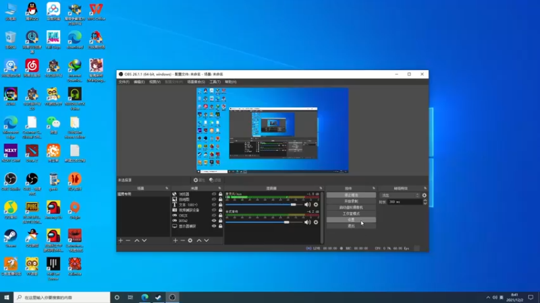Viewport: 540px width, 303px height.
Task: Open the 编辑(E) menu
Action: 139,82
